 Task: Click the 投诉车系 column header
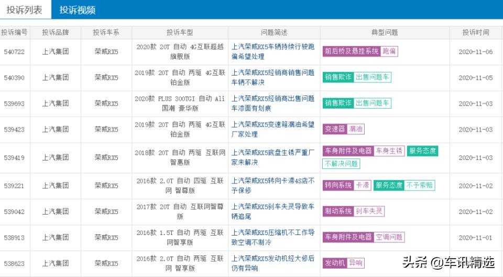point(106,33)
